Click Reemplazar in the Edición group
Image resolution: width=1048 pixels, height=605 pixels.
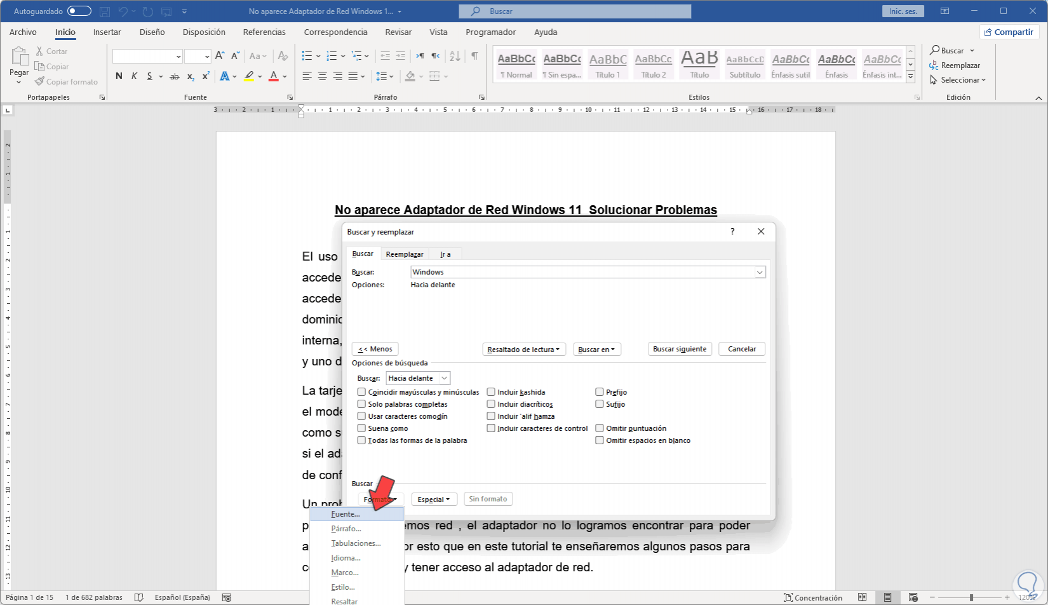[x=955, y=65]
